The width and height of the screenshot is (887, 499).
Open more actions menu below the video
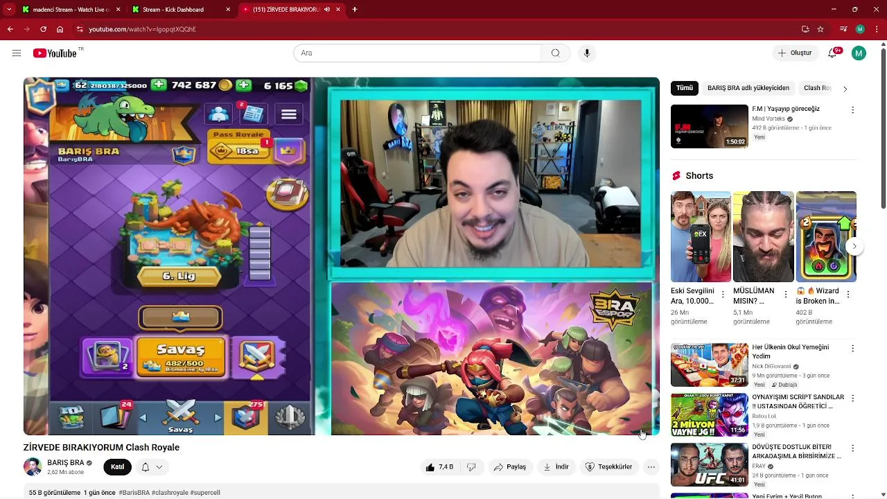(x=651, y=467)
